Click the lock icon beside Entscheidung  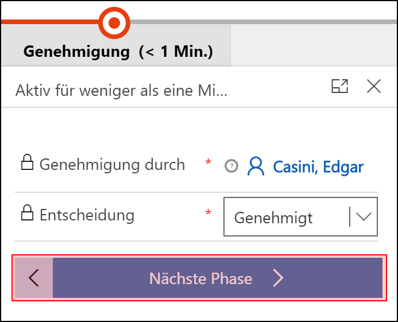(27, 212)
